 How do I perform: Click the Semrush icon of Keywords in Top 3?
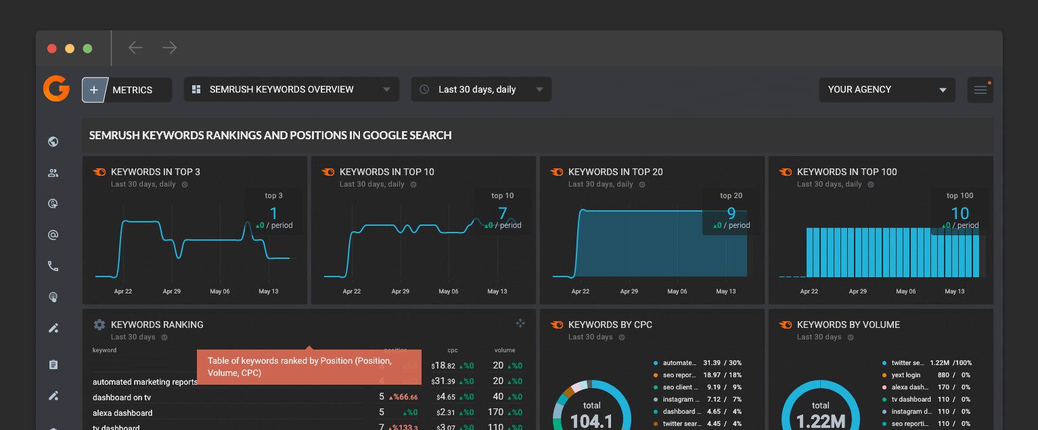pyautogui.click(x=99, y=172)
